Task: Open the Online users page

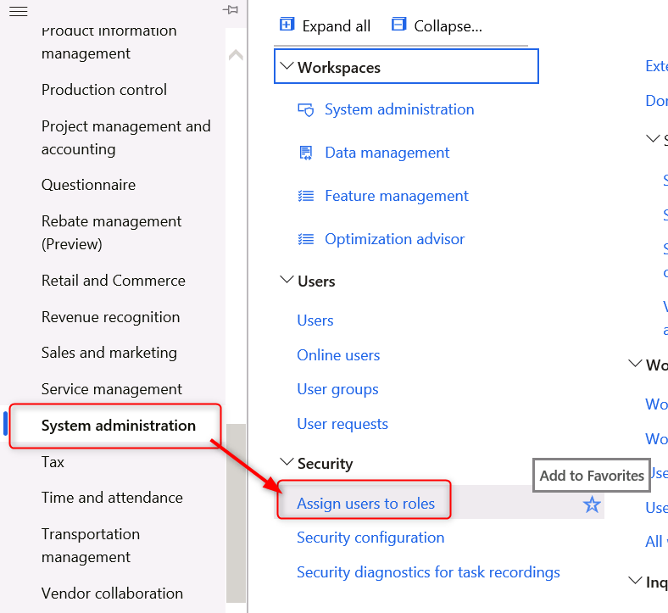Action: [x=338, y=355]
